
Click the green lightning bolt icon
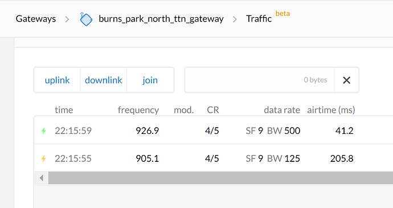(44, 130)
